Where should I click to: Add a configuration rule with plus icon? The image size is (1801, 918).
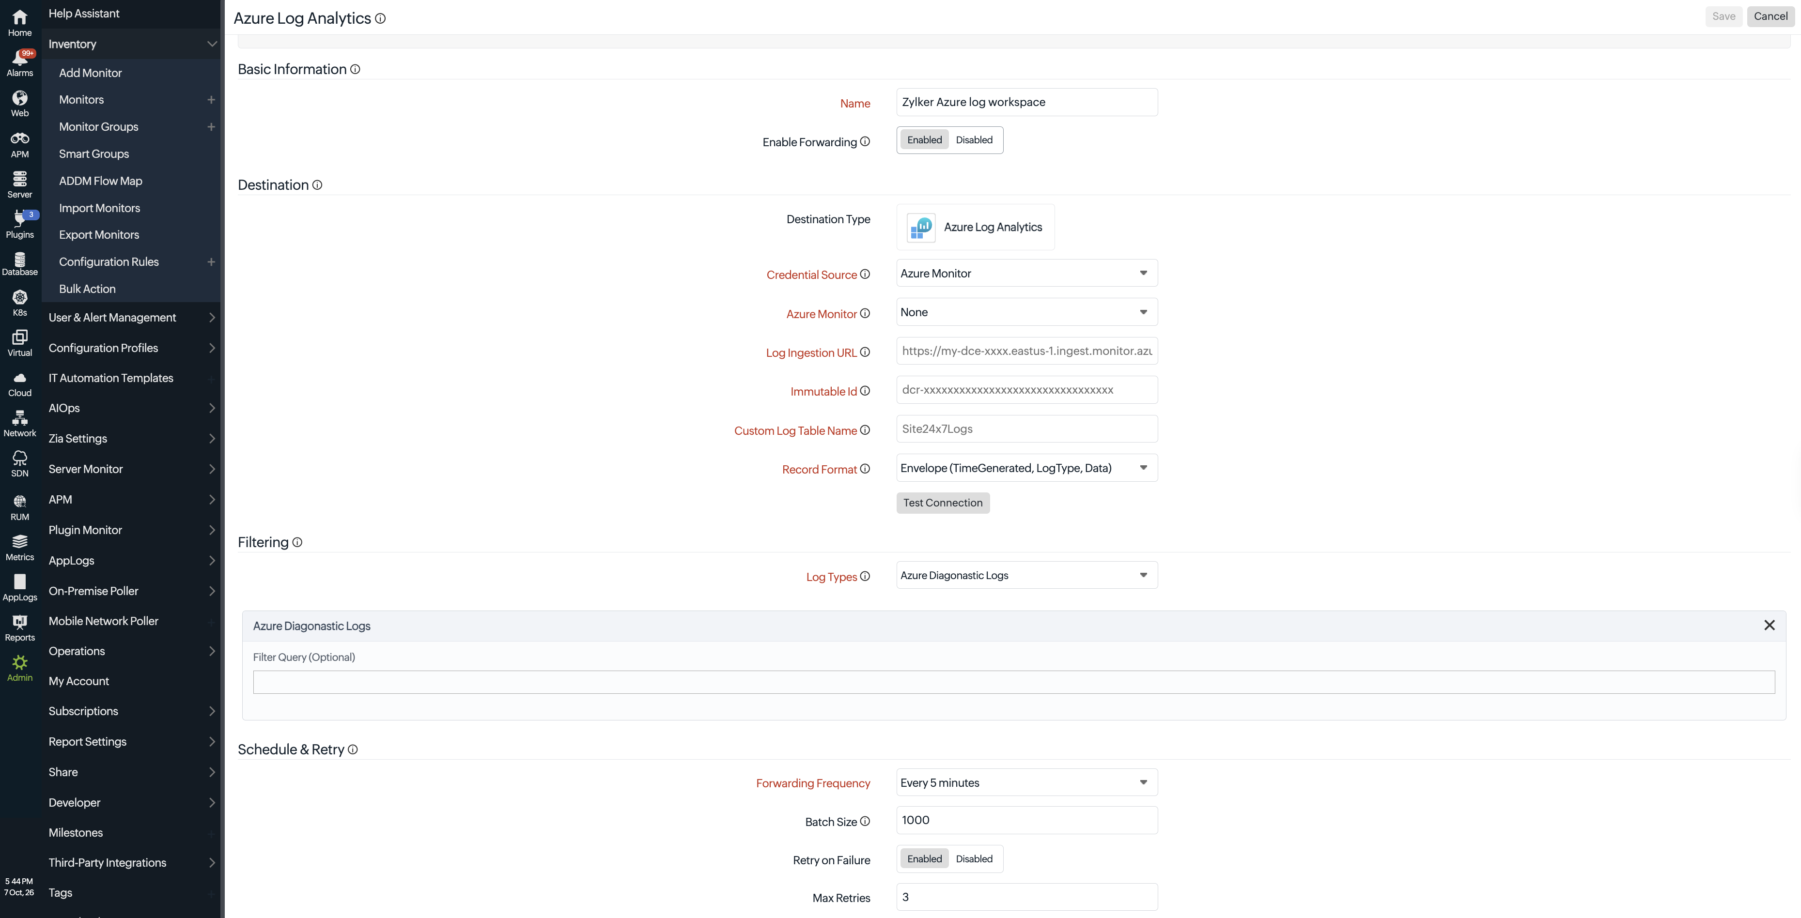coord(211,262)
